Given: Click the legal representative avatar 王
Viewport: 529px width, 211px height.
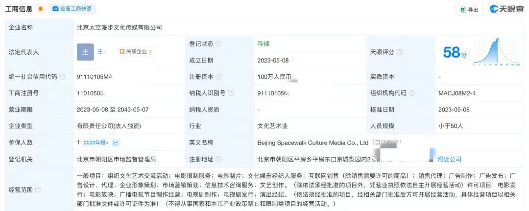Looking at the screenshot, I should click(85, 52).
